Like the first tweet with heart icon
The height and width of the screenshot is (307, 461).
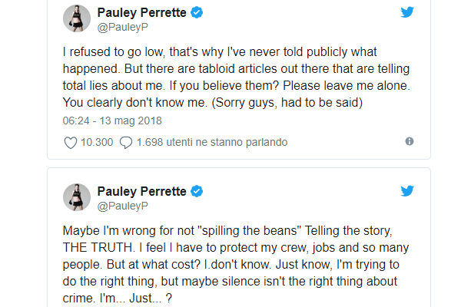tap(70, 142)
